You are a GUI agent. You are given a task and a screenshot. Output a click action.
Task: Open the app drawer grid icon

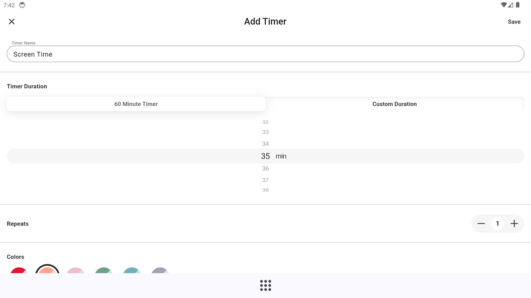[x=266, y=286]
